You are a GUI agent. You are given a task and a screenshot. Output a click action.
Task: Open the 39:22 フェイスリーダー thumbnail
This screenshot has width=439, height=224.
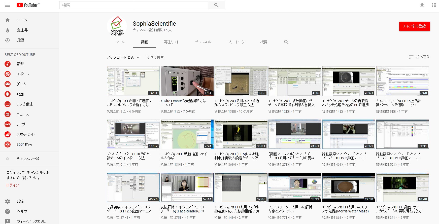pyautogui.click(x=295, y=188)
